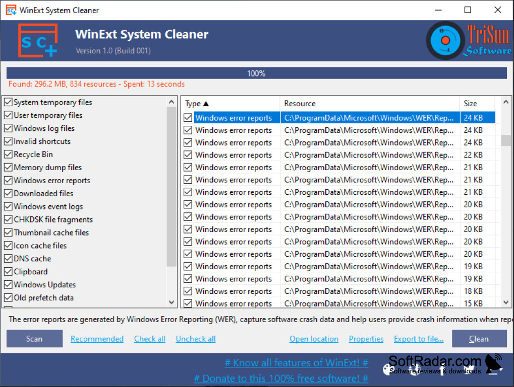Sort results by Size column header
Image resolution: width=514 pixels, height=387 pixels.
[x=478, y=104]
